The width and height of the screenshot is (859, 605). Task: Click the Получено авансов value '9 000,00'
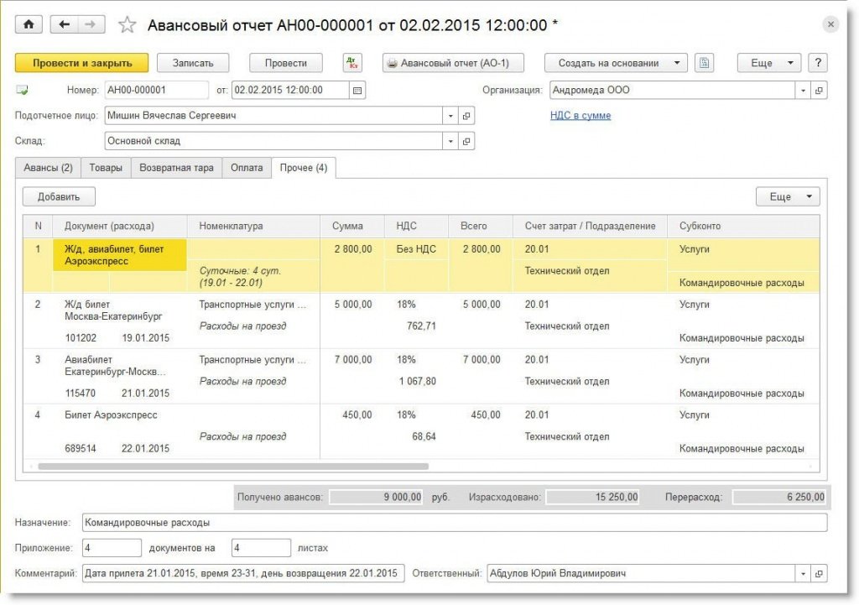[376, 498]
